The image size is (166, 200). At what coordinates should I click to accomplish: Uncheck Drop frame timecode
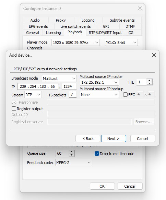tap(97, 154)
